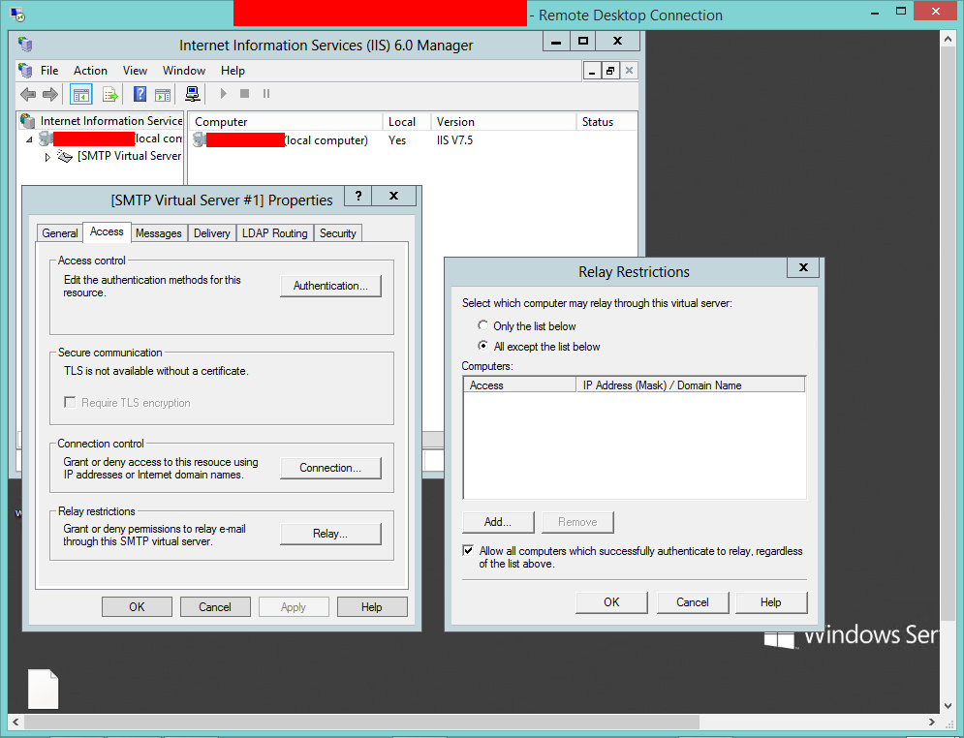Screen dimensions: 964x738
Task: Select 'Only the list below' radio
Action: point(483,325)
